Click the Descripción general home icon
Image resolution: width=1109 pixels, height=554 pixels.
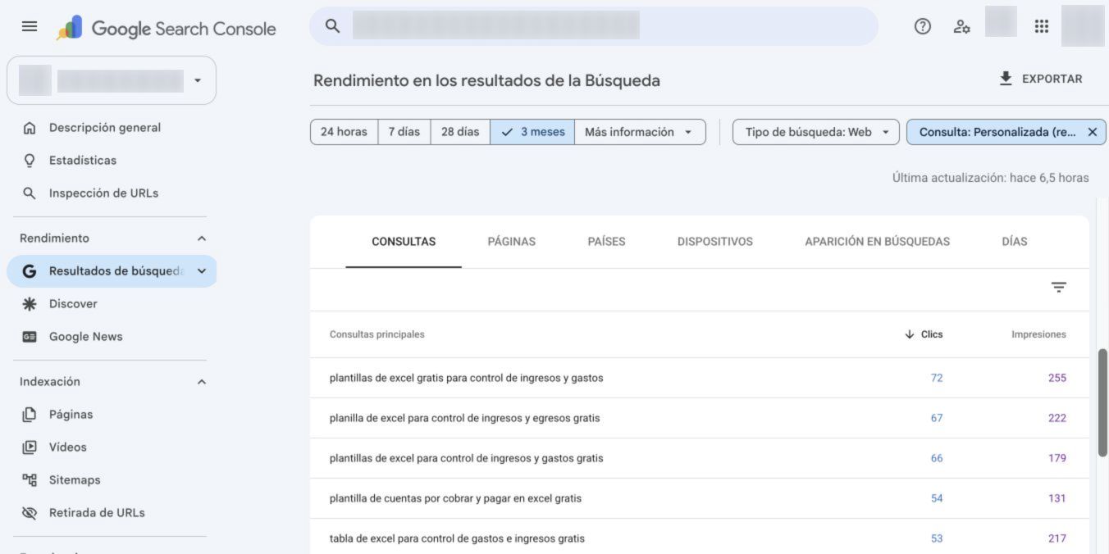30,128
